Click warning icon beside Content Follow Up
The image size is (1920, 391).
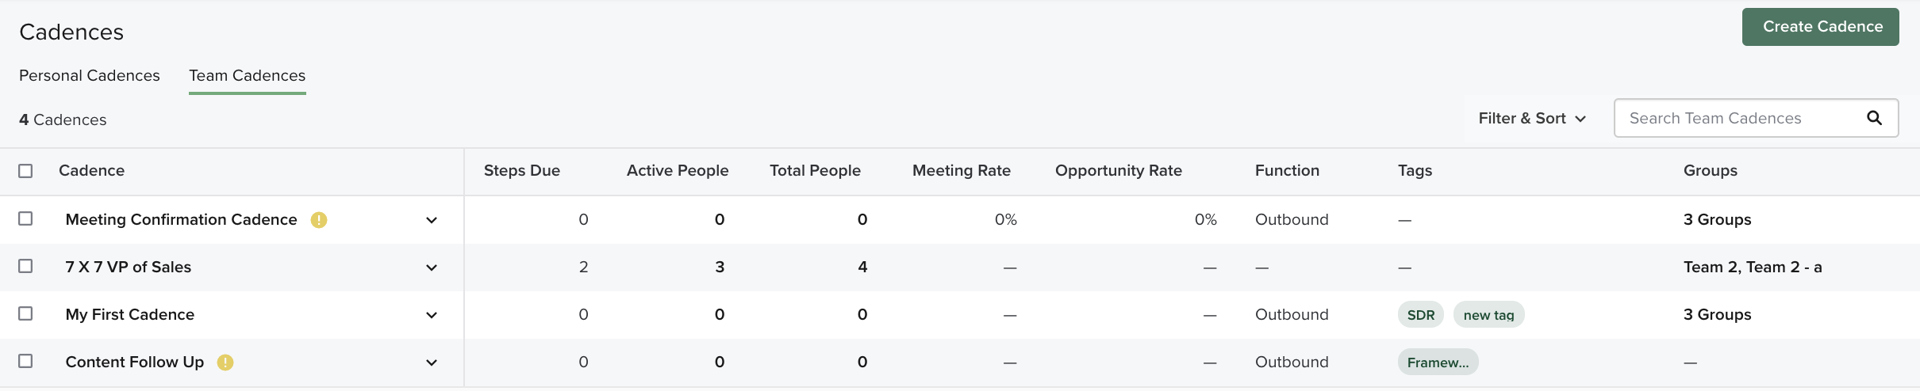[225, 363]
